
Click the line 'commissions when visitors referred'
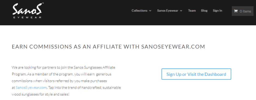[59, 81]
